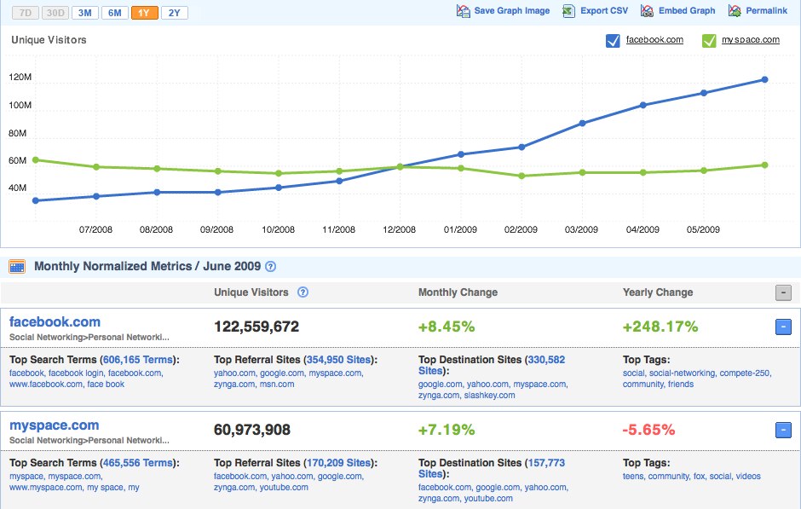Click the Save Graph Image link
This screenshot has width=801, height=509.
pyautogui.click(x=512, y=11)
